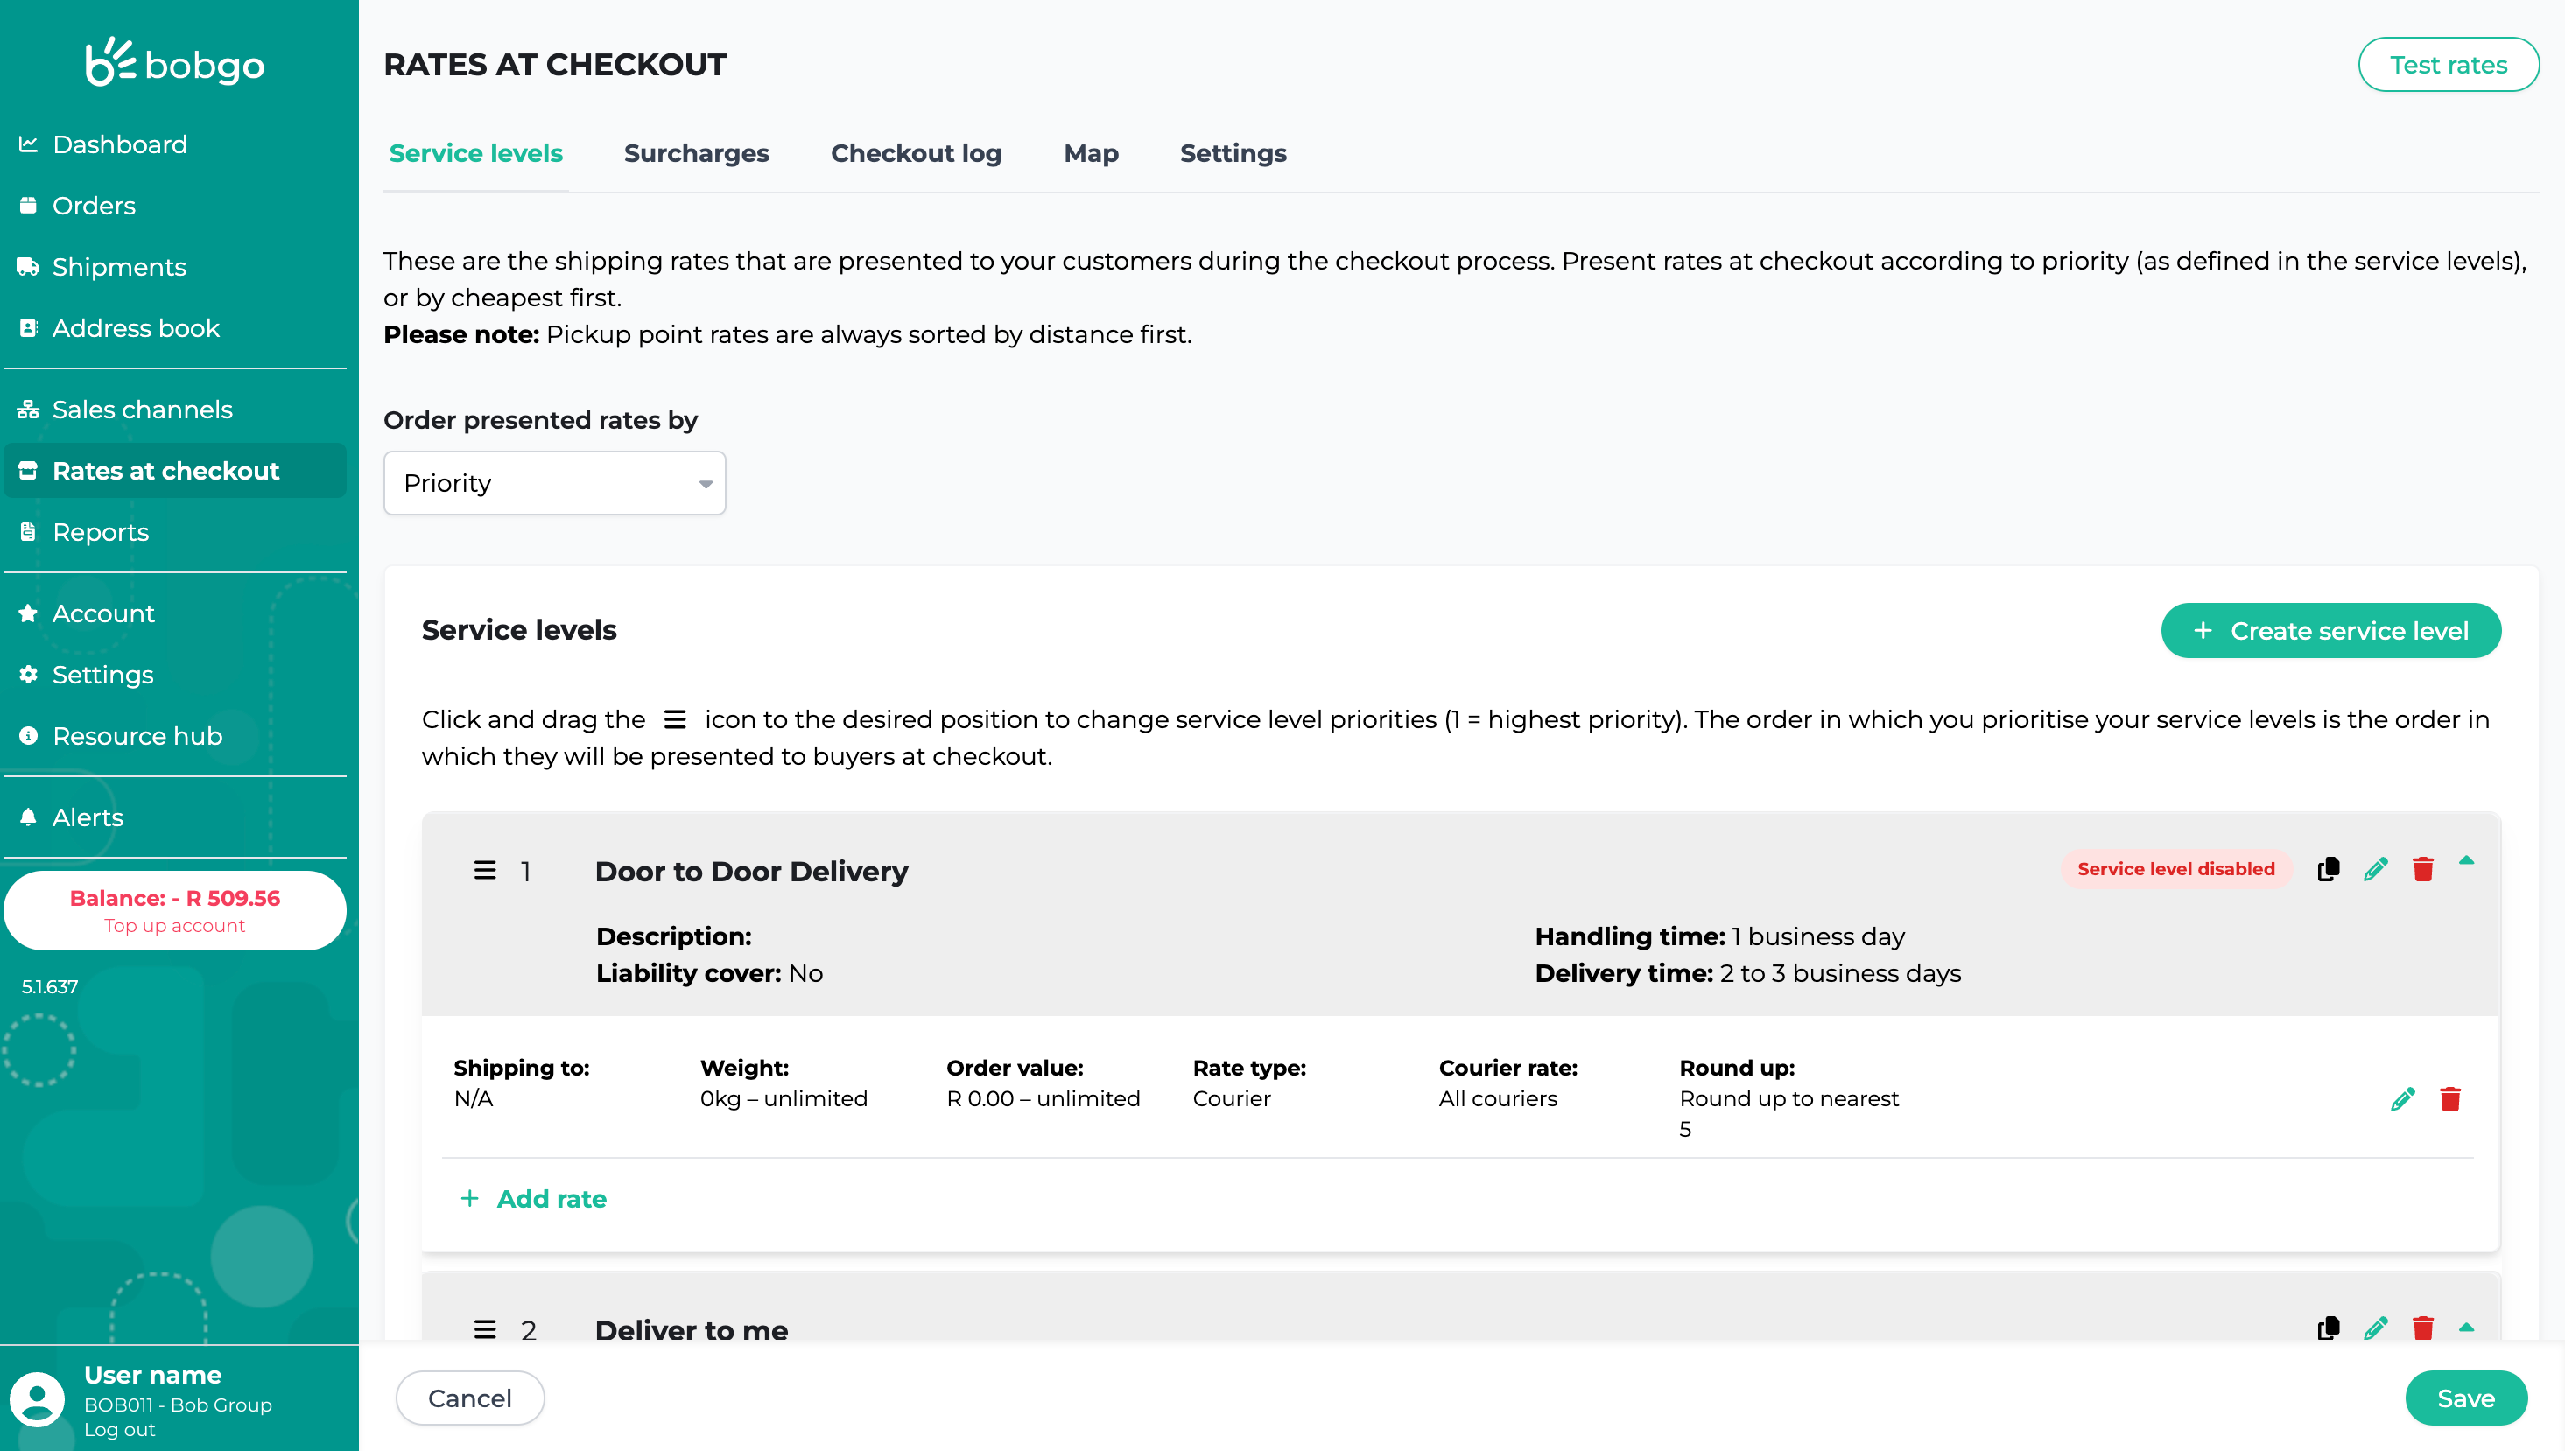Click the Sales channels network icon
The image size is (2565, 1451).
point(28,410)
